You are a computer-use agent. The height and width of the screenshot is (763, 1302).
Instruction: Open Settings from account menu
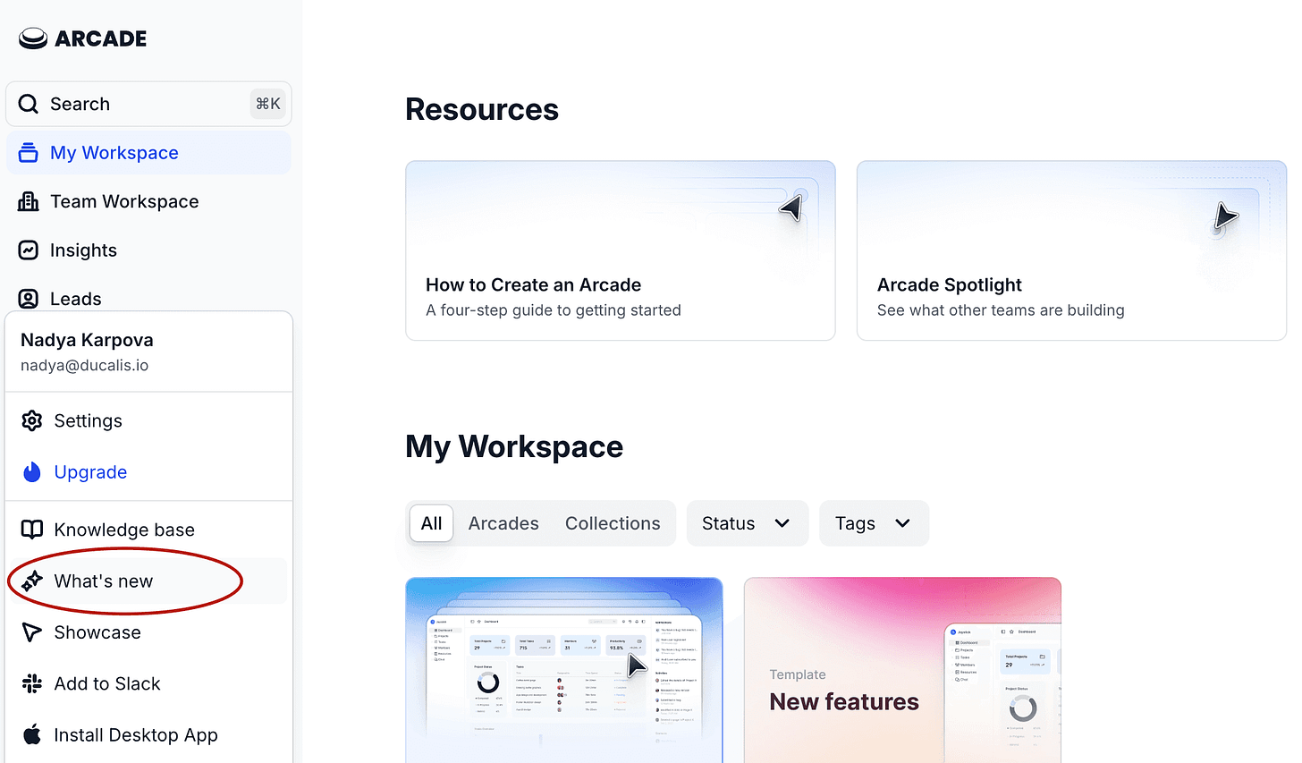pos(148,420)
